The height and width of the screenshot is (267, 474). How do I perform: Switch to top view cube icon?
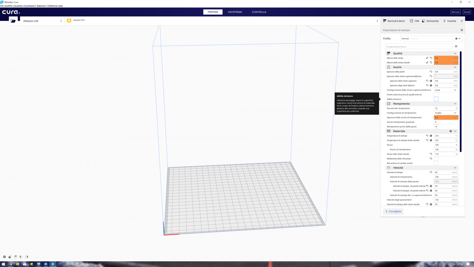click(15, 257)
